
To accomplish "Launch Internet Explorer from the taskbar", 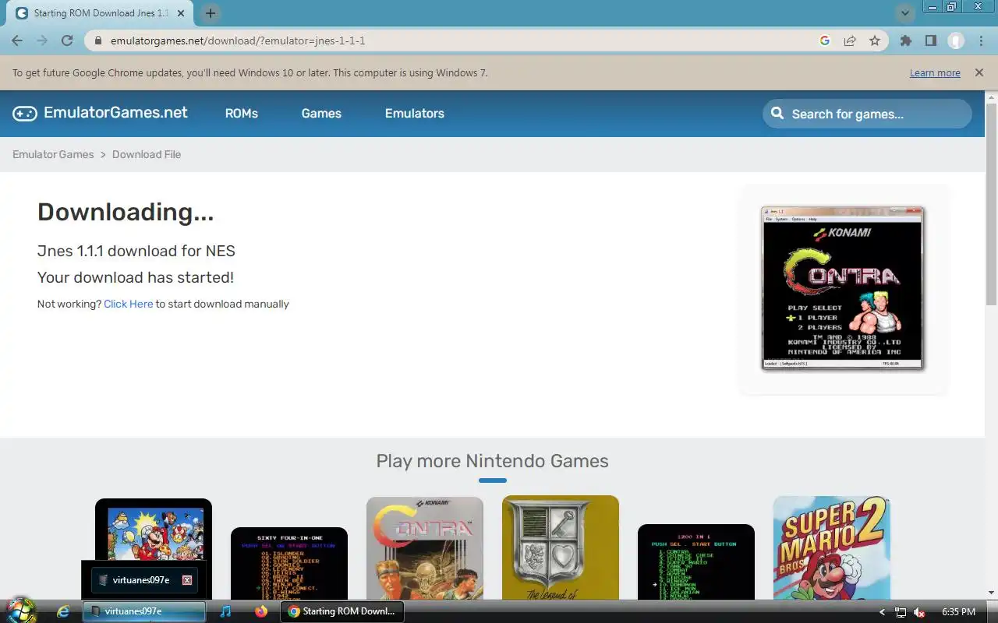I will [64, 611].
